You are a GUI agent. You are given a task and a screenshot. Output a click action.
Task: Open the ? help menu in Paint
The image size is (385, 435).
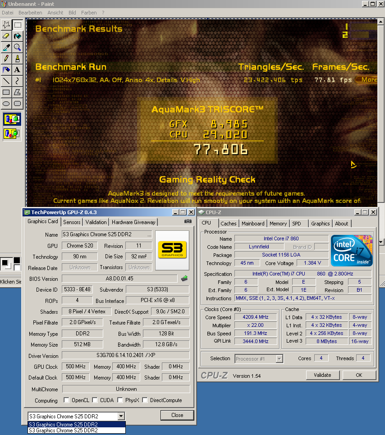click(103, 13)
